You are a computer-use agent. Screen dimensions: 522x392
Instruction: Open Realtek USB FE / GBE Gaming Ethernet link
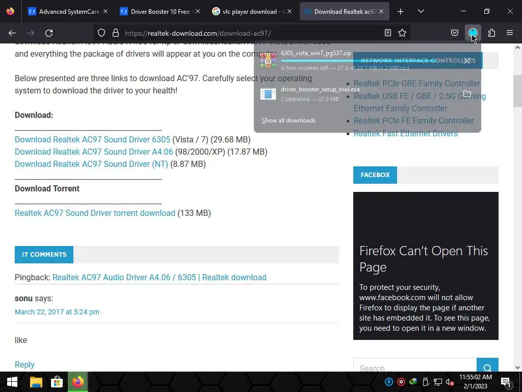pos(420,102)
